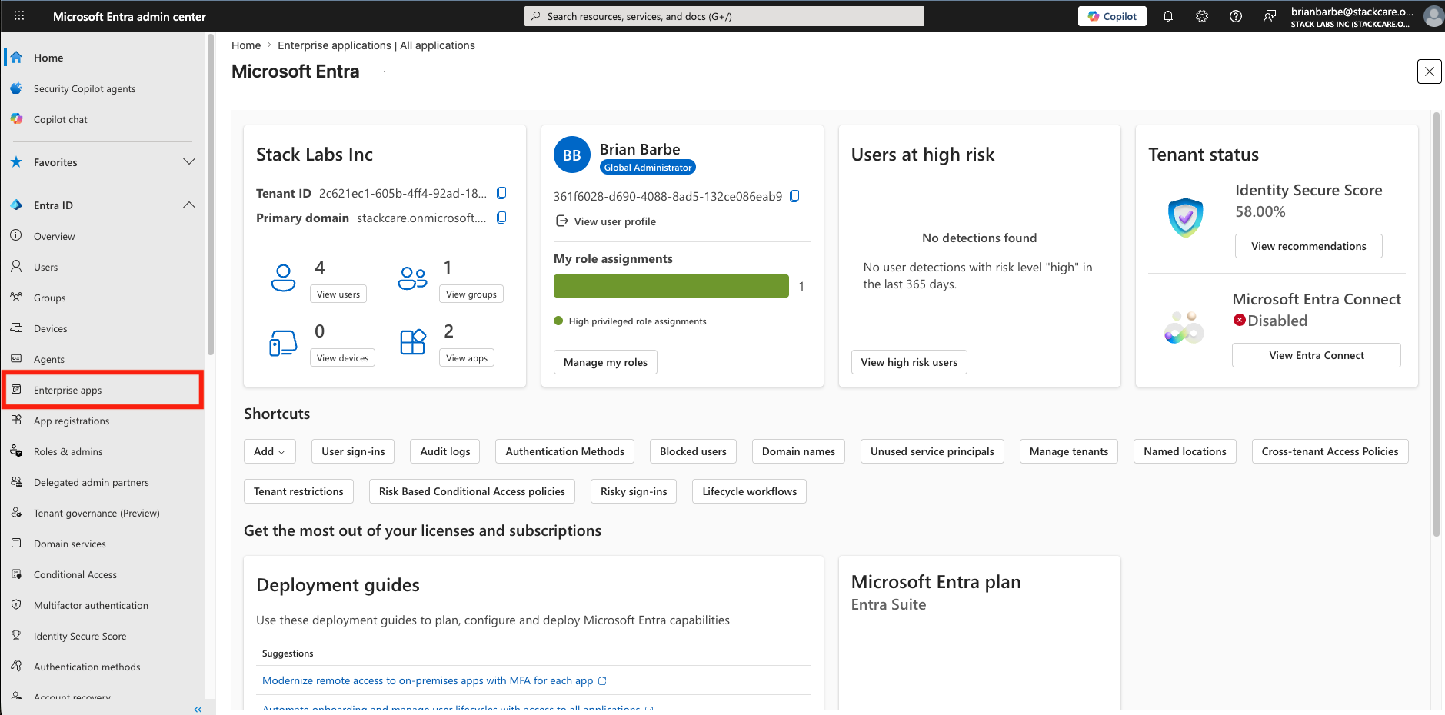Copy Brian Barbe's object ID
Image resolution: width=1445 pixels, height=715 pixels.
coord(794,196)
